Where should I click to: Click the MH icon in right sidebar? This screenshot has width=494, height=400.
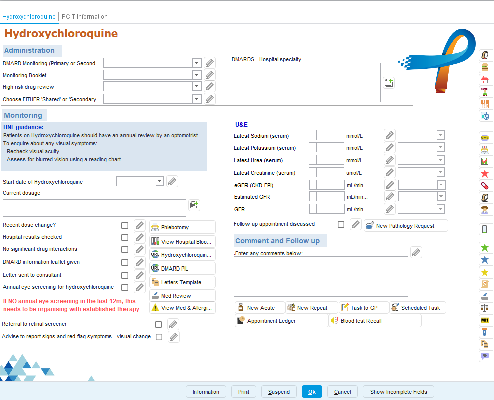pyautogui.click(x=484, y=320)
